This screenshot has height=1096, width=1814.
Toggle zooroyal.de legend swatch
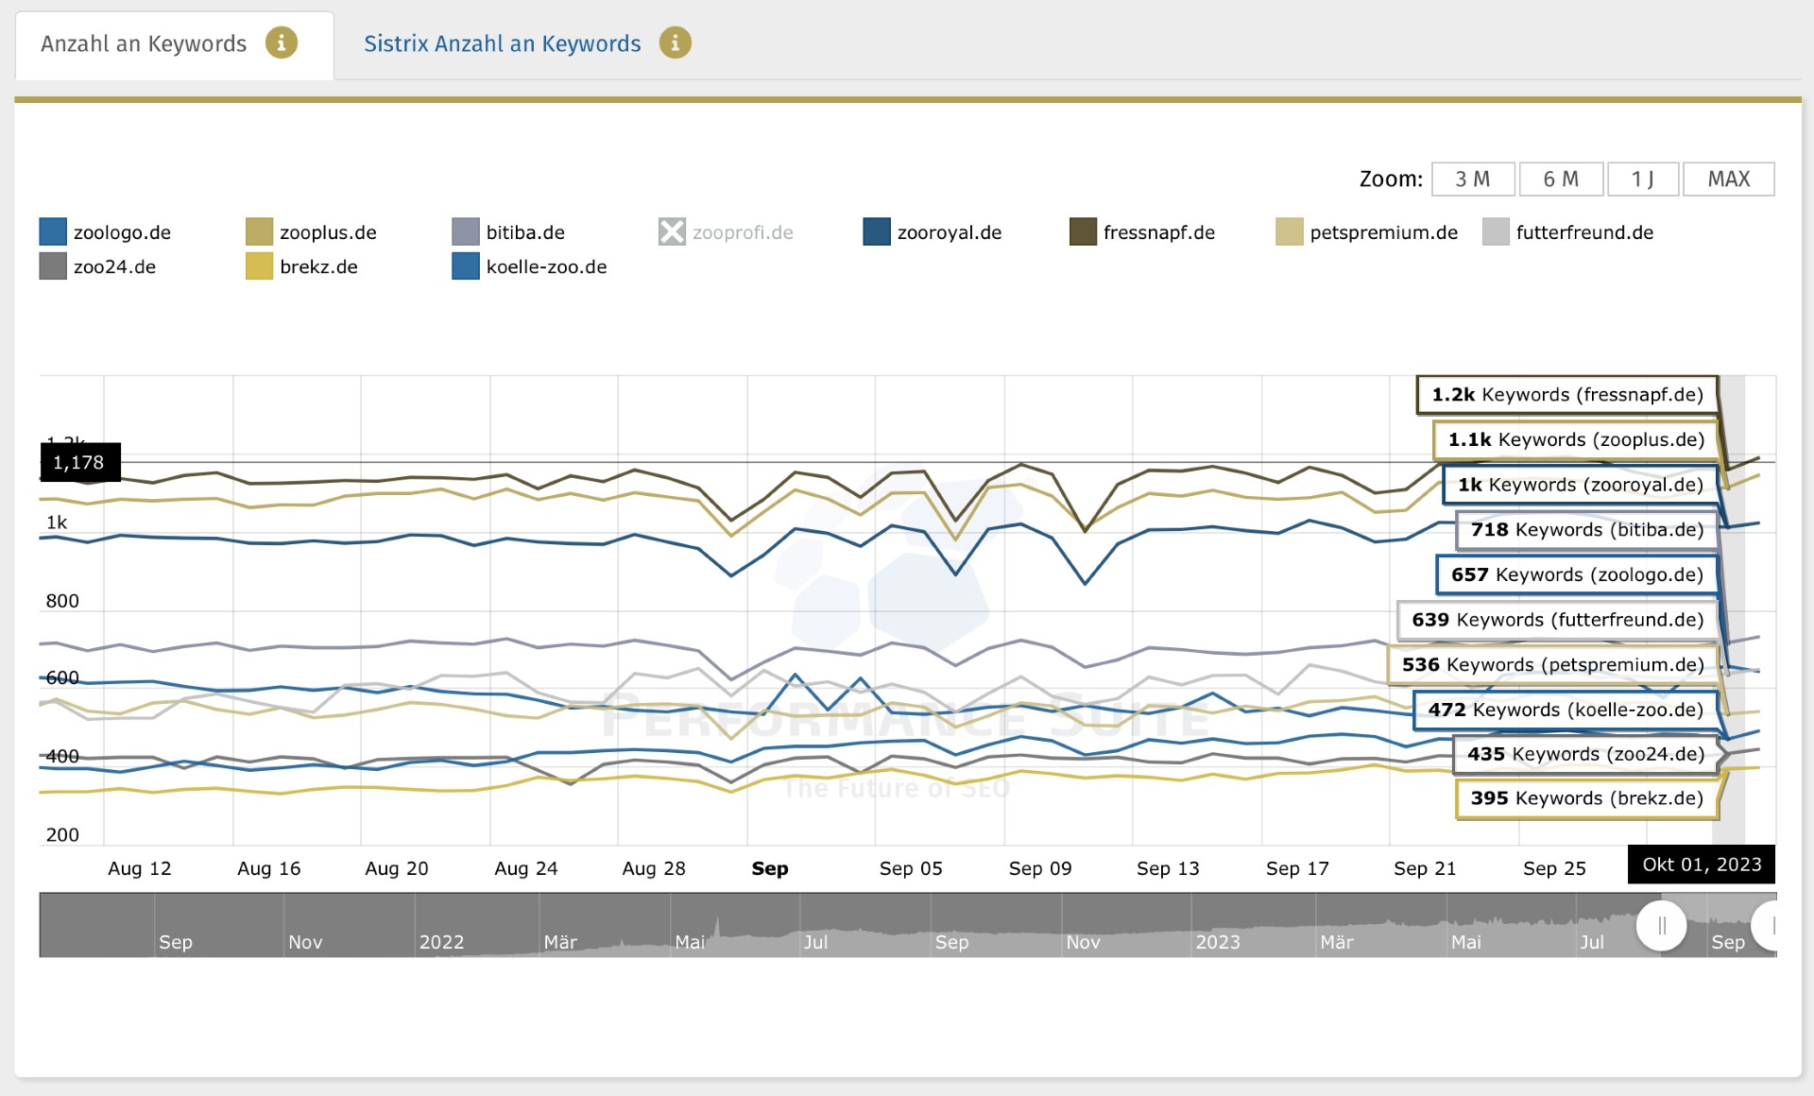(877, 231)
